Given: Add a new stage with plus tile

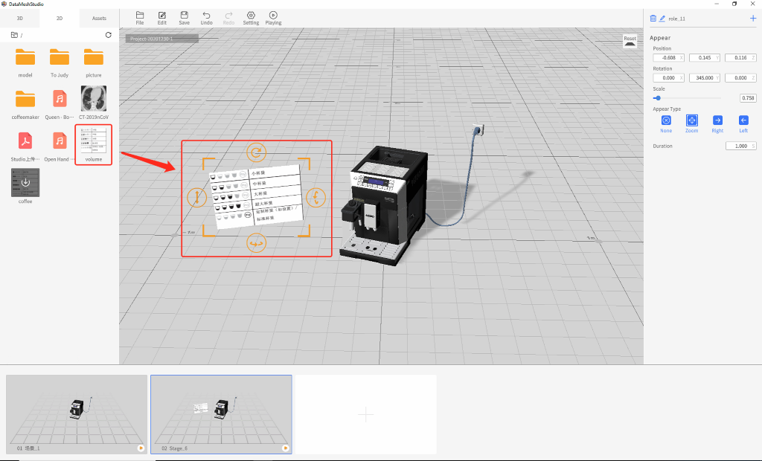Looking at the screenshot, I should [365, 414].
